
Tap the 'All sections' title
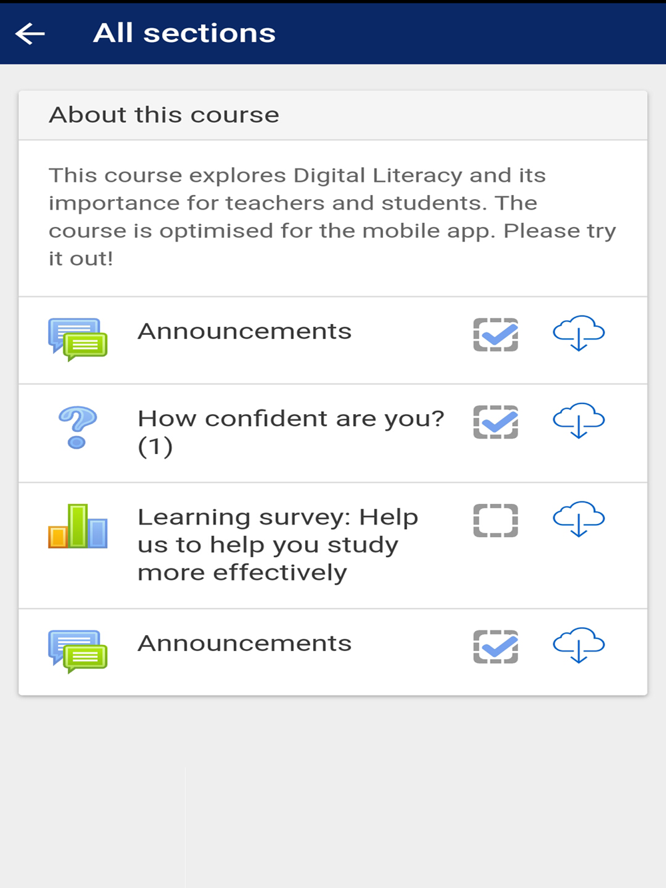(x=184, y=33)
